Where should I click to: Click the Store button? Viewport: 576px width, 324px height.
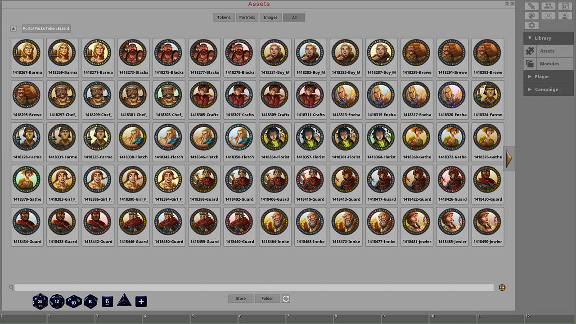coord(240,298)
